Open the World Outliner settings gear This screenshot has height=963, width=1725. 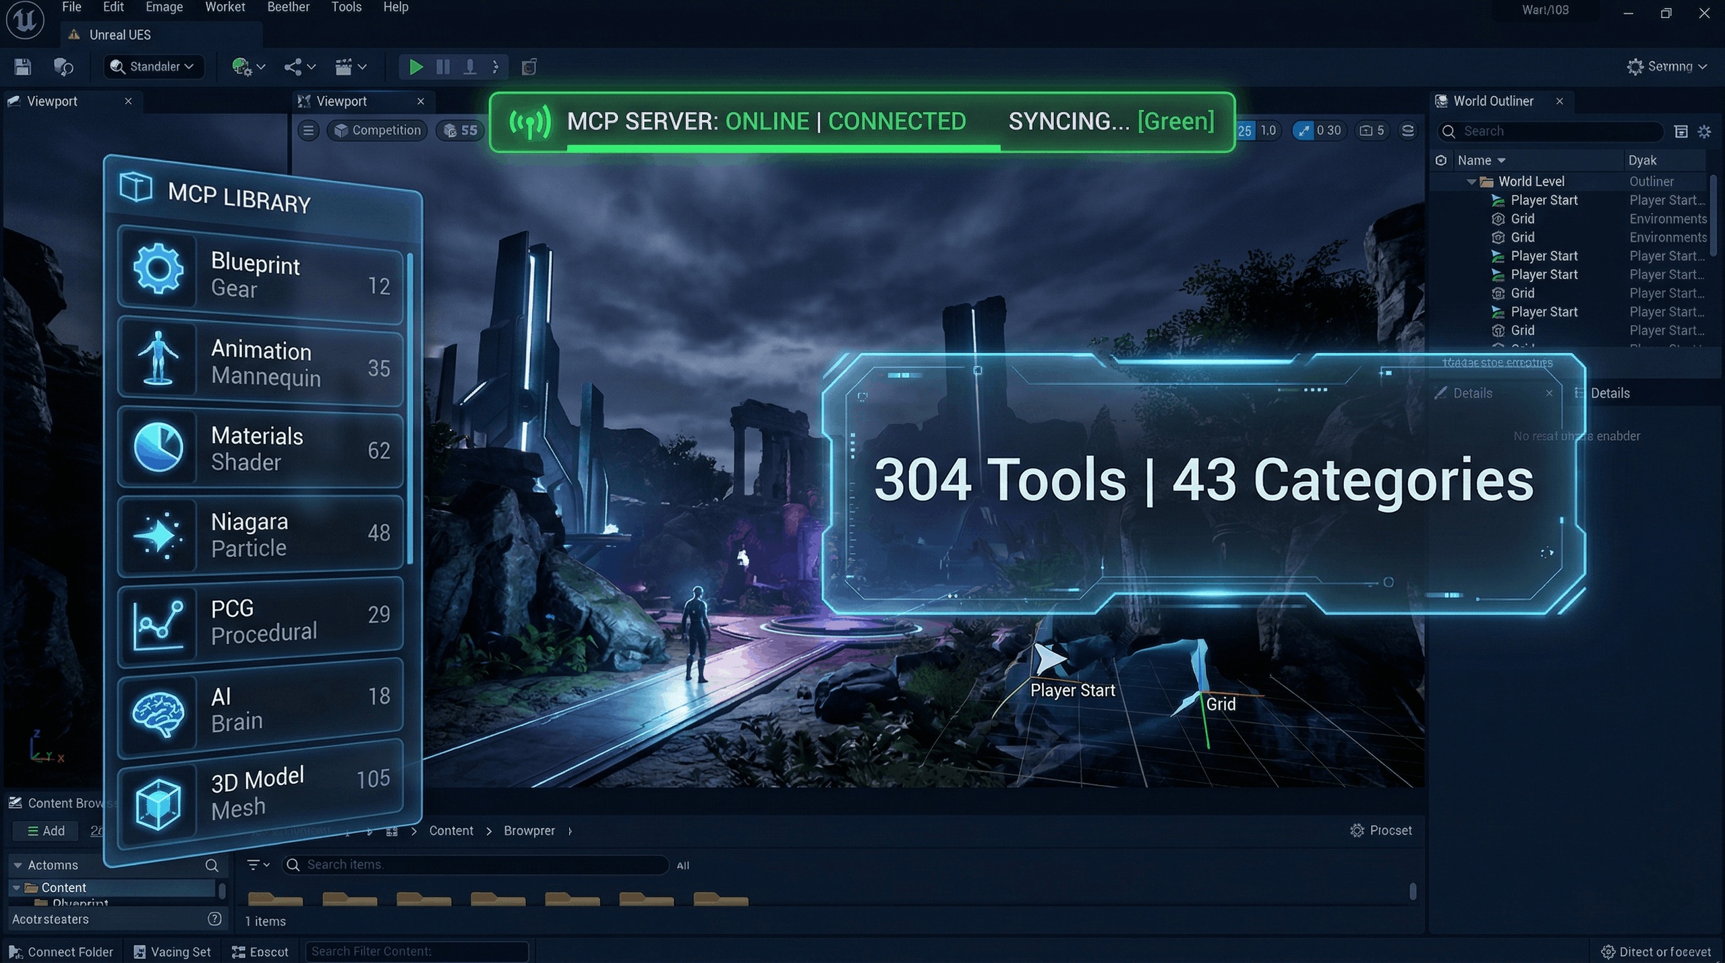pyautogui.click(x=1705, y=132)
